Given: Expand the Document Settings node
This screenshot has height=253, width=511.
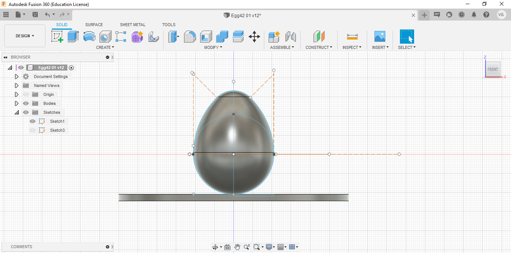Looking at the screenshot, I should (16, 76).
